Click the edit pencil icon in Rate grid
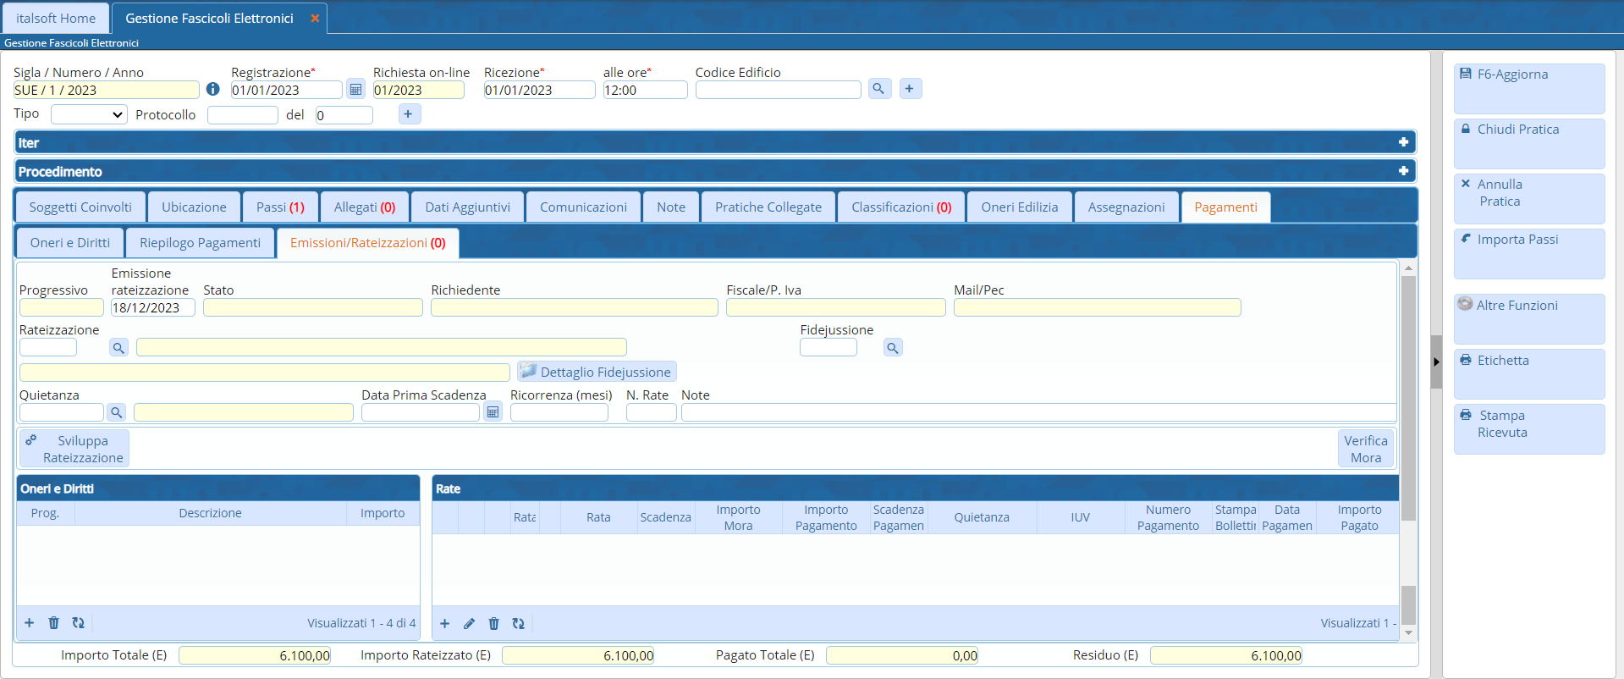 (x=469, y=623)
